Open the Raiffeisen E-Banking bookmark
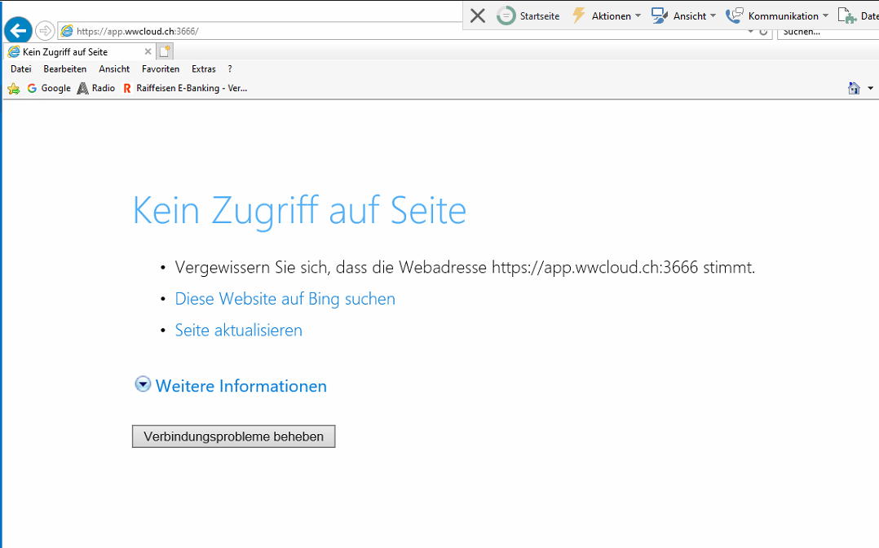The image size is (879, 548). tap(185, 89)
